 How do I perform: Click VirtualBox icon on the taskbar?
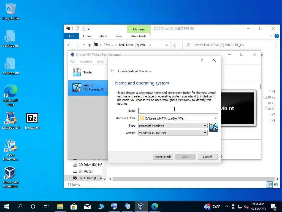(141, 206)
